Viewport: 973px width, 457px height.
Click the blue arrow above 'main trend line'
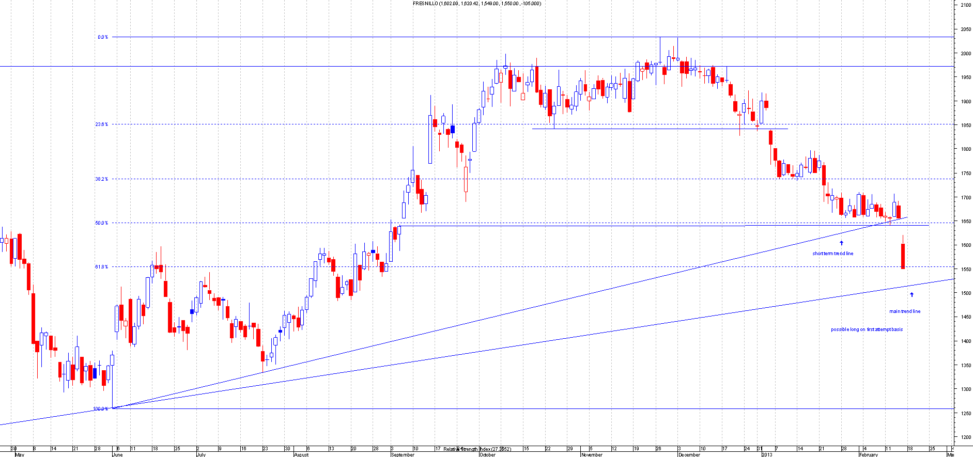click(912, 295)
